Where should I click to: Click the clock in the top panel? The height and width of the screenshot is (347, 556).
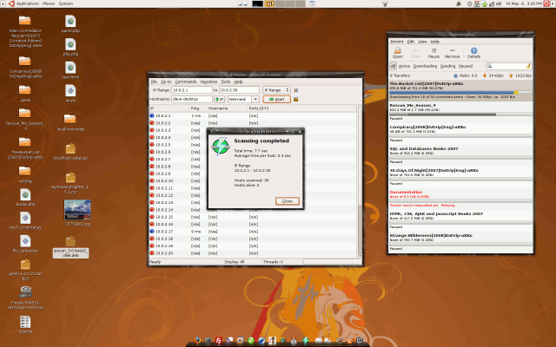click(524, 3)
